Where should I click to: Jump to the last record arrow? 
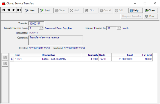[x=19, y=10]
